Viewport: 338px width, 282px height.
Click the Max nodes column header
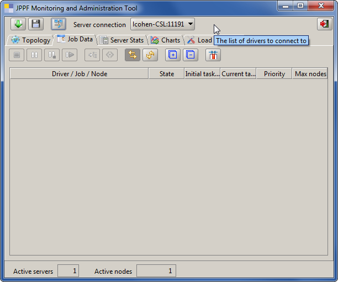(x=310, y=74)
